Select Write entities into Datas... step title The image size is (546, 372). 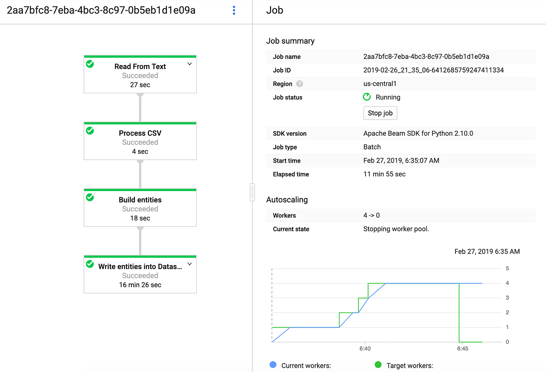point(140,267)
